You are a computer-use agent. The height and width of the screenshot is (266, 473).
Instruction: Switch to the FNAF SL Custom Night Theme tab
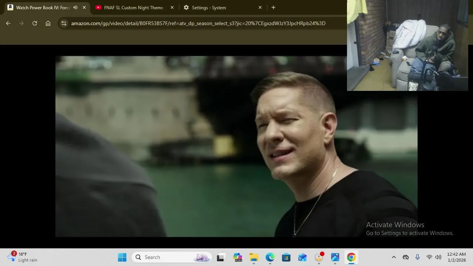pyautogui.click(x=133, y=7)
